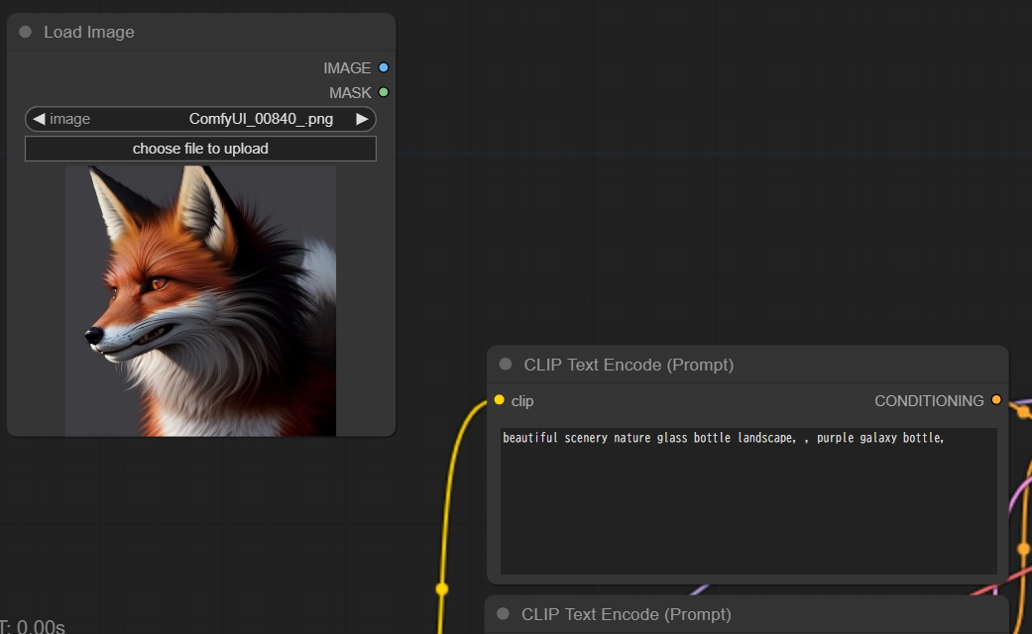
Task: Select previous image with left arrow
Action: pos(39,119)
